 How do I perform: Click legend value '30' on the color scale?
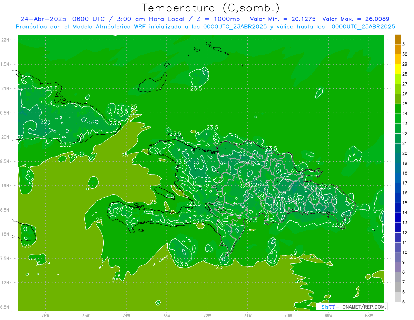405,54
